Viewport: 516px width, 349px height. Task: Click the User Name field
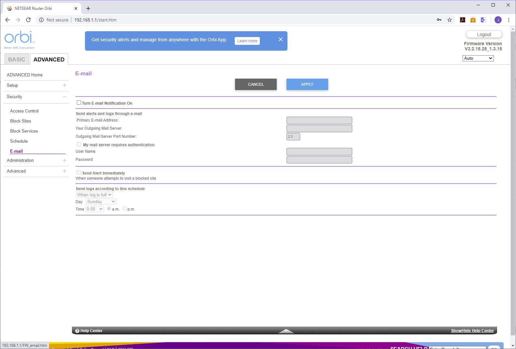[319, 151]
